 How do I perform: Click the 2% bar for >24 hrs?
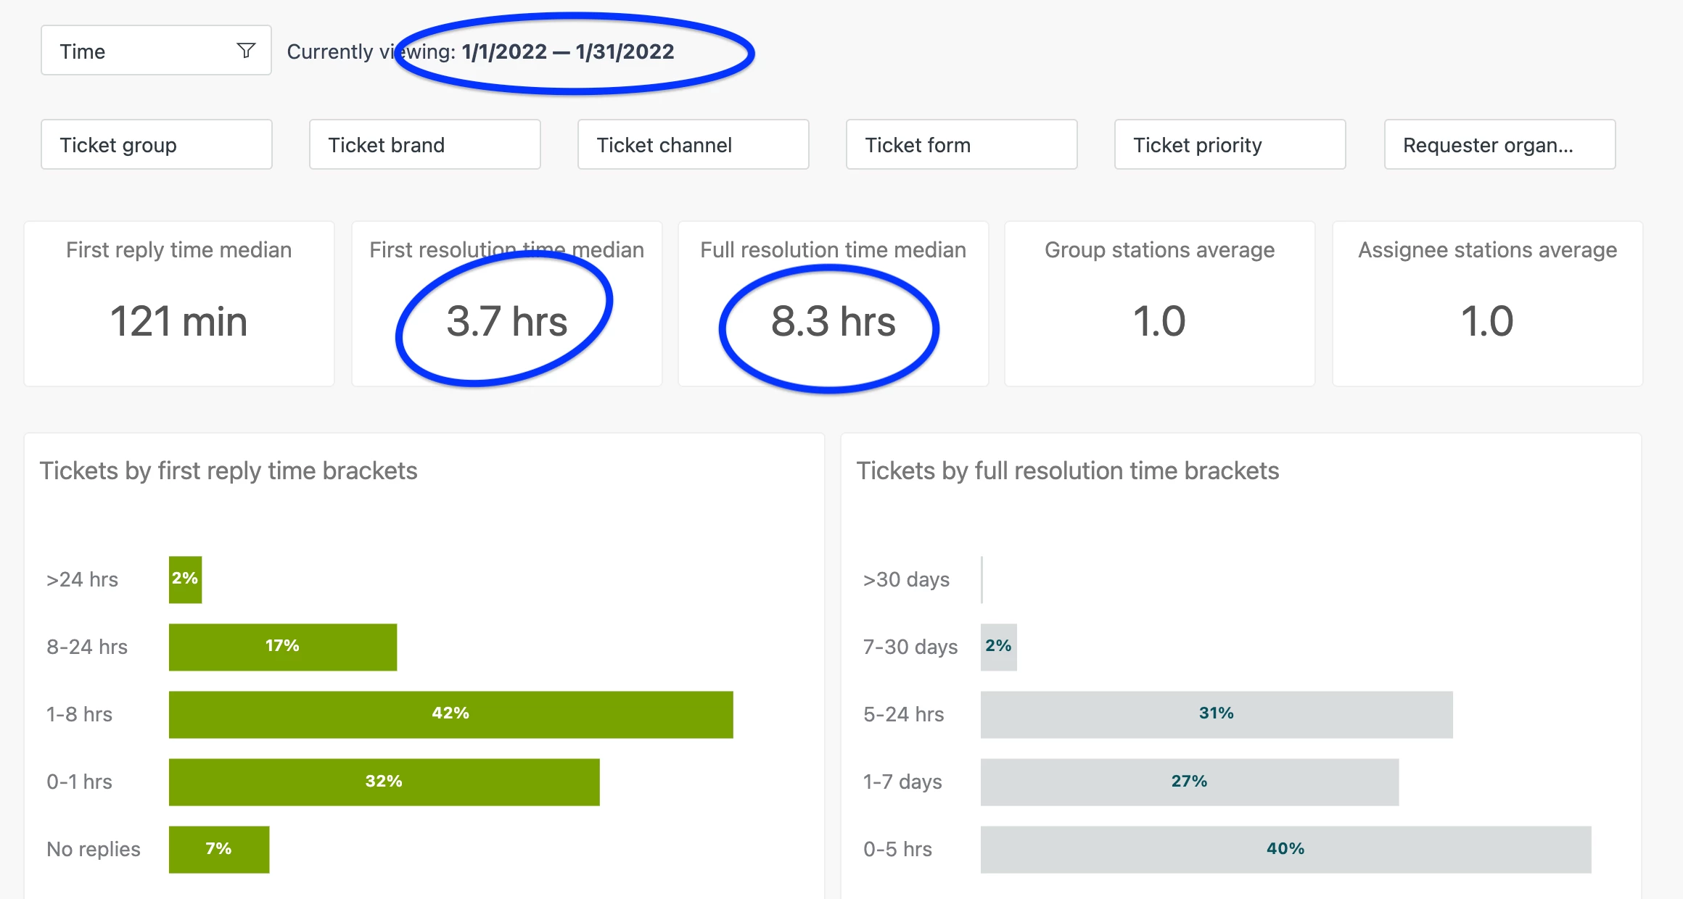(x=185, y=579)
